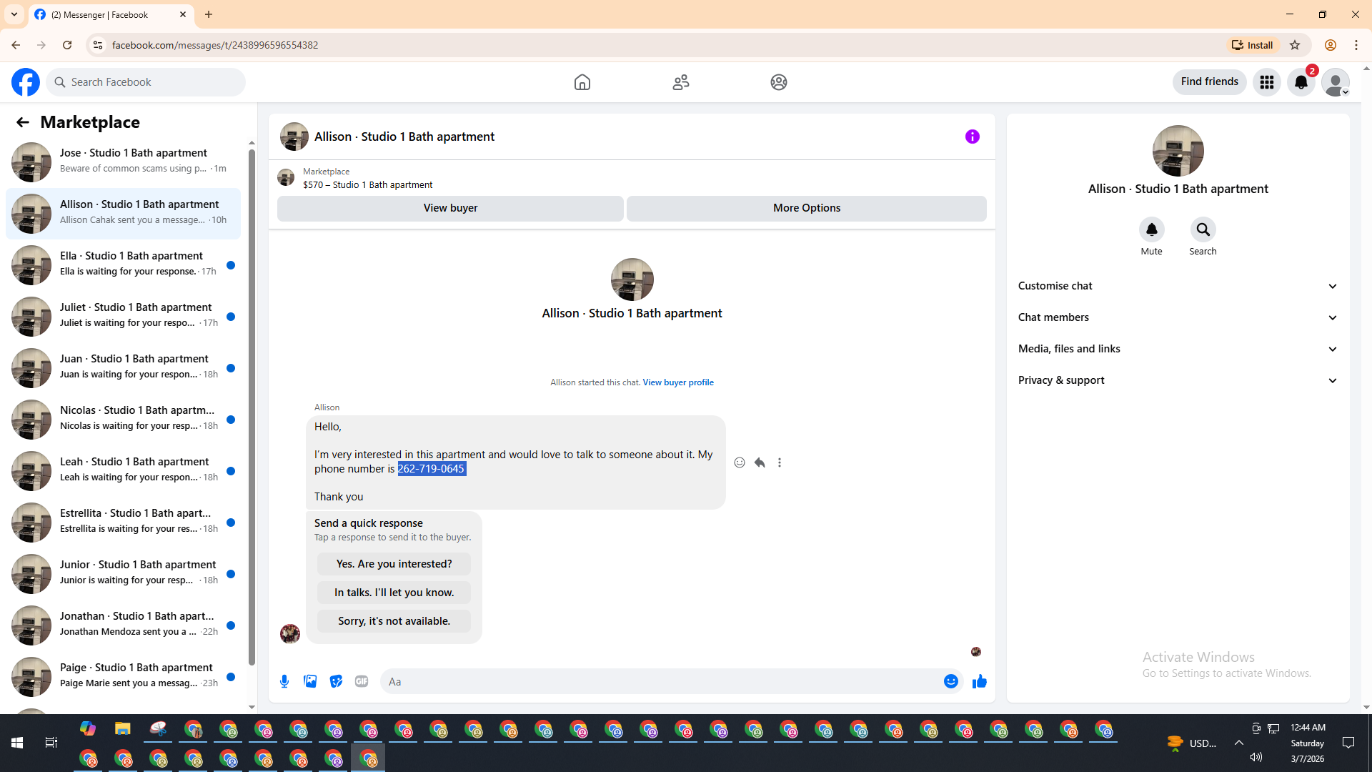Screen dimensions: 1372x772
Task: Click the conversation list scrollbar
Action: [252, 407]
